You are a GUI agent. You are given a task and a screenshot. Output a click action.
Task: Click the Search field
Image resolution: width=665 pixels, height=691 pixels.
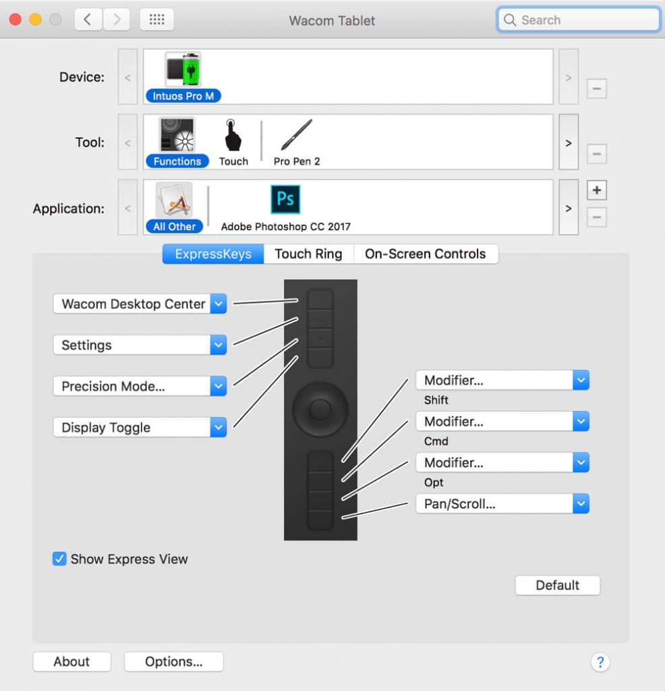point(578,20)
